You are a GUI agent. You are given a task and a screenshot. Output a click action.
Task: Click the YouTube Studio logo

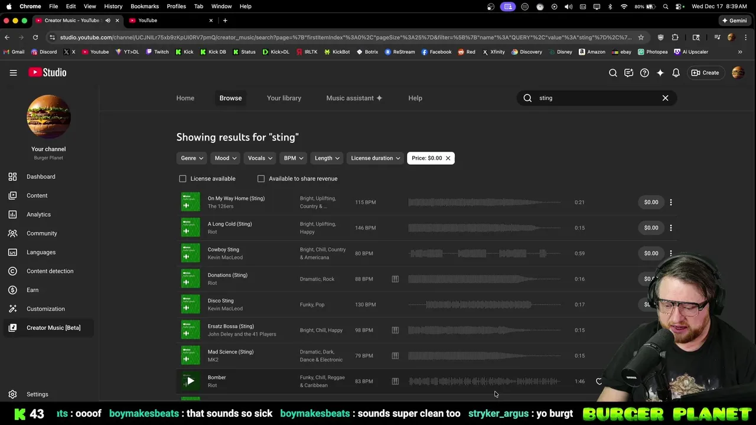tap(47, 73)
